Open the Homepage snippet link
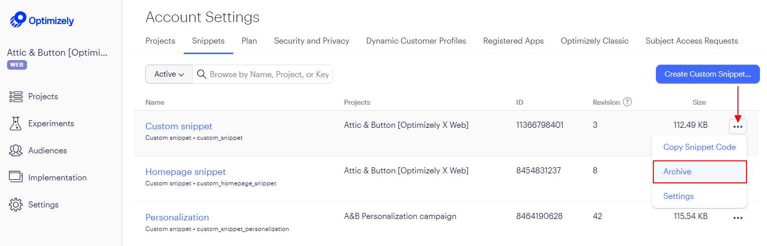 [186, 172]
